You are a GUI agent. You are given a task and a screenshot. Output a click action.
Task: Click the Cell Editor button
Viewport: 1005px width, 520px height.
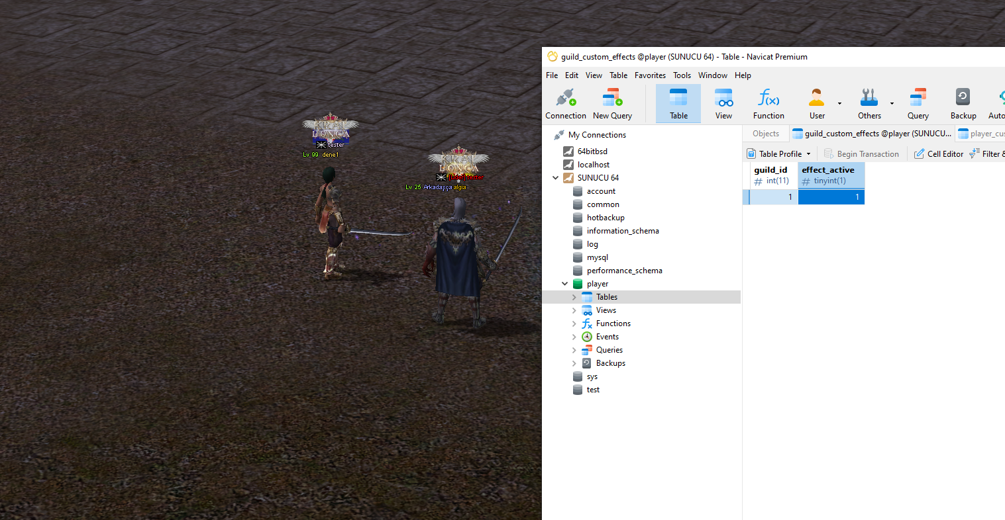click(939, 154)
